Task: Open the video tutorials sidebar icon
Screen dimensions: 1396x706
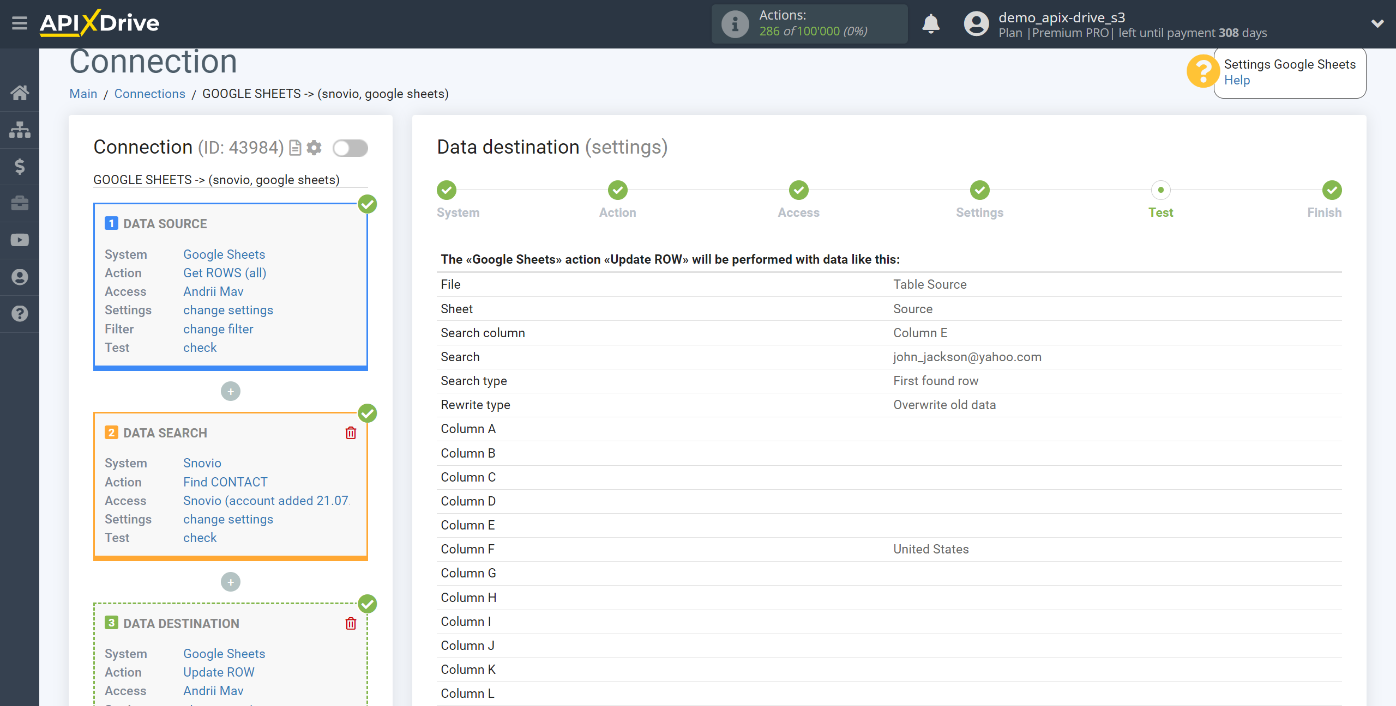Action: click(20, 240)
